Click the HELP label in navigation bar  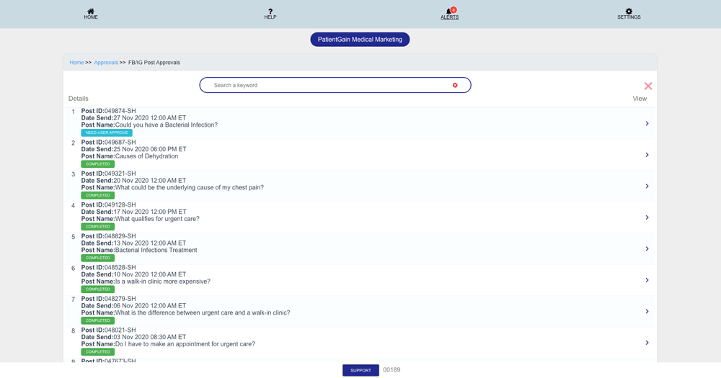pyautogui.click(x=270, y=17)
